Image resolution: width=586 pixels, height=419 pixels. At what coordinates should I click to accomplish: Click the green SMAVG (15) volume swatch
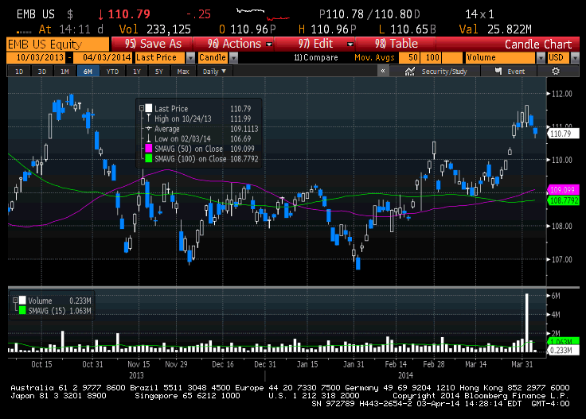[x=22, y=310]
